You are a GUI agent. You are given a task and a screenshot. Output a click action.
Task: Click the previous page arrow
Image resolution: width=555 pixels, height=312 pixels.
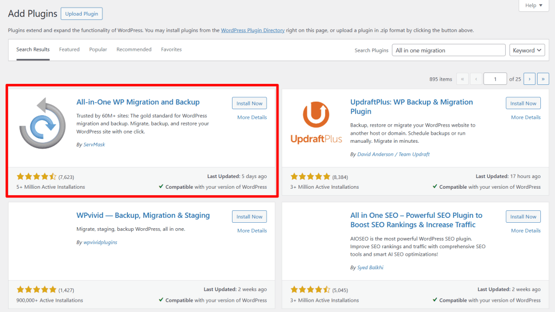pyautogui.click(x=475, y=78)
